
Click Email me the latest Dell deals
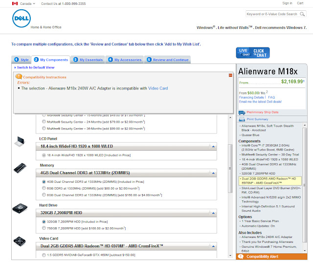tap(260, 102)
